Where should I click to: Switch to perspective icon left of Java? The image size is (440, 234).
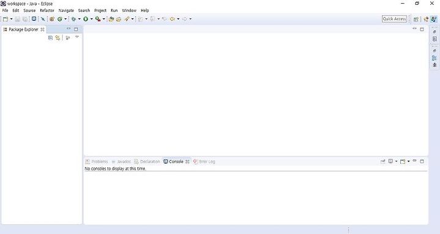coord(426,19)
